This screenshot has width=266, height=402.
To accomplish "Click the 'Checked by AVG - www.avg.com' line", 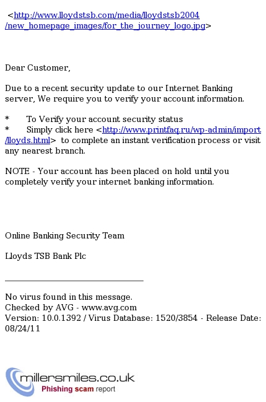I will (71, 307).
